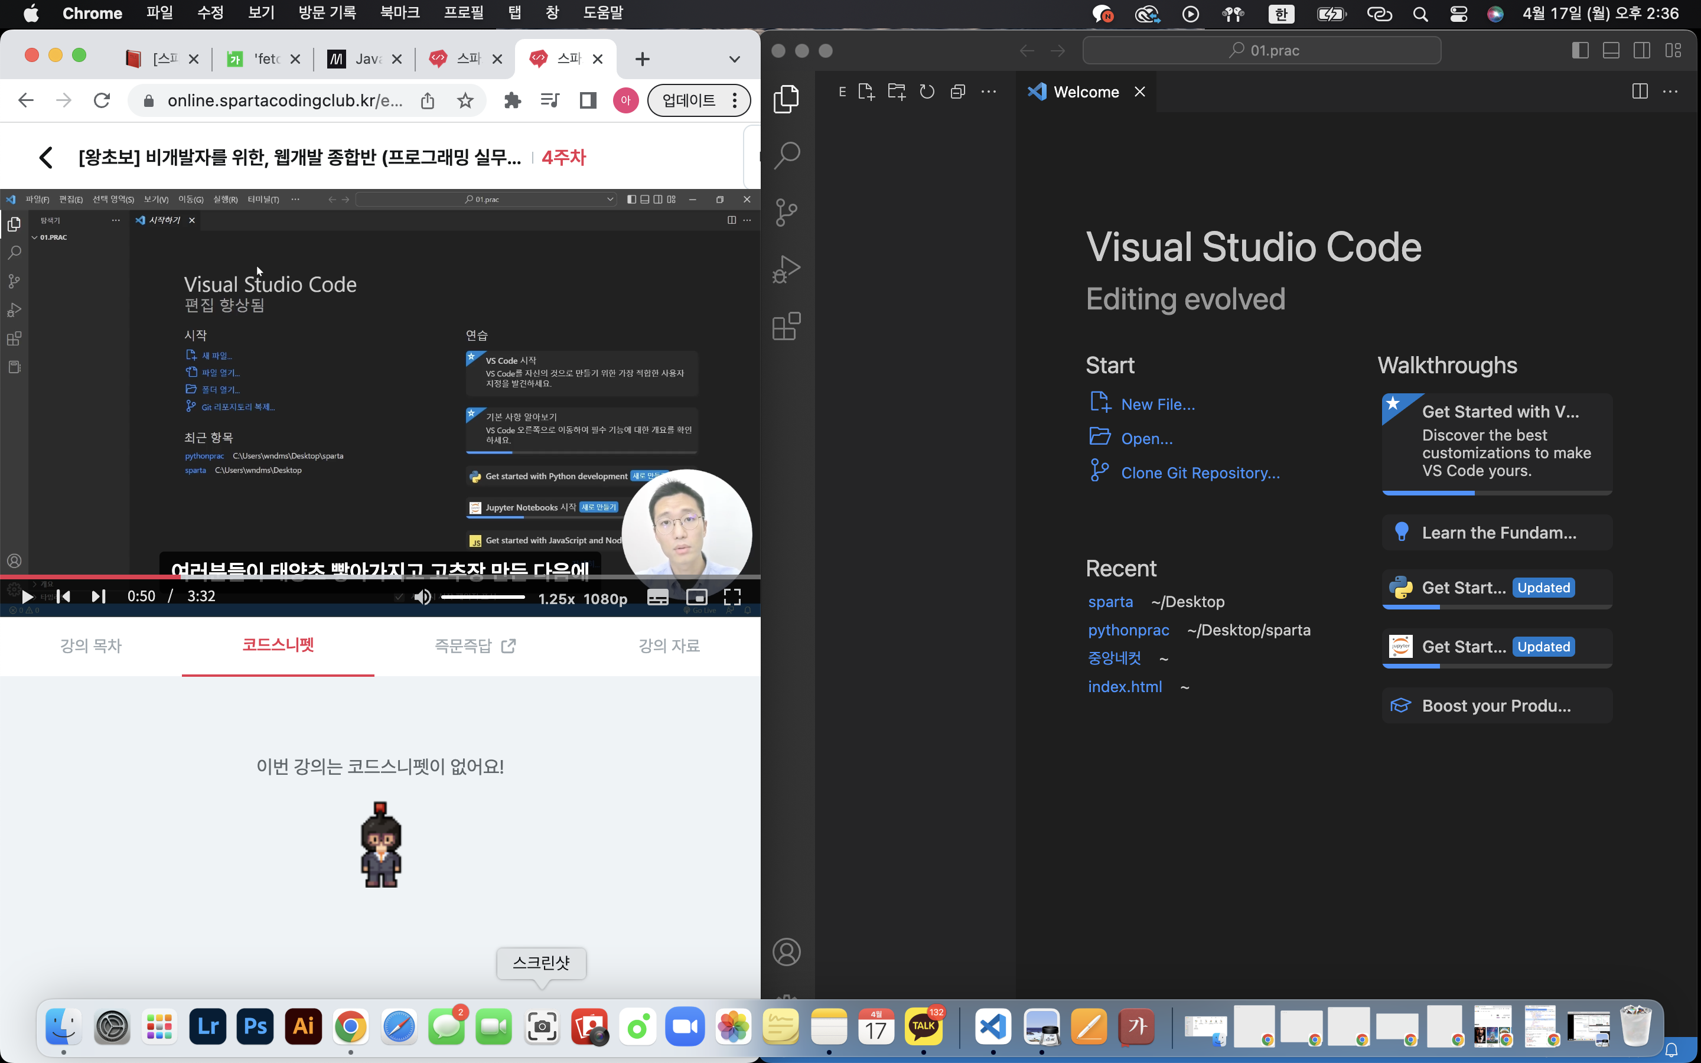Toggle the Chrome side panel
This screenshot has height=1063, width=1701.
(x=588, y=100)
